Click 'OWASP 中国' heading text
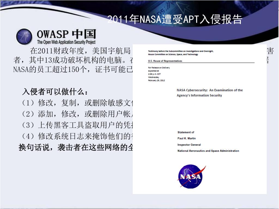This screenshot has height=209, width=279. pyautogui.click(x=66, y=34)
